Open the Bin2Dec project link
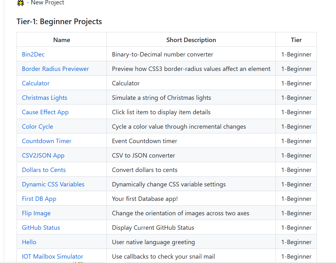 tap(33, 54)
